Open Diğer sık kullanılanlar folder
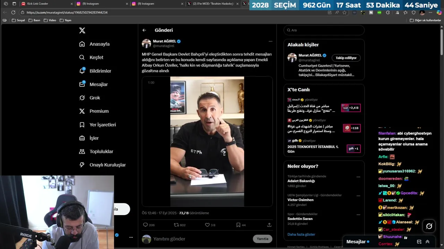444x249 pixels. (x=425, y=20)
